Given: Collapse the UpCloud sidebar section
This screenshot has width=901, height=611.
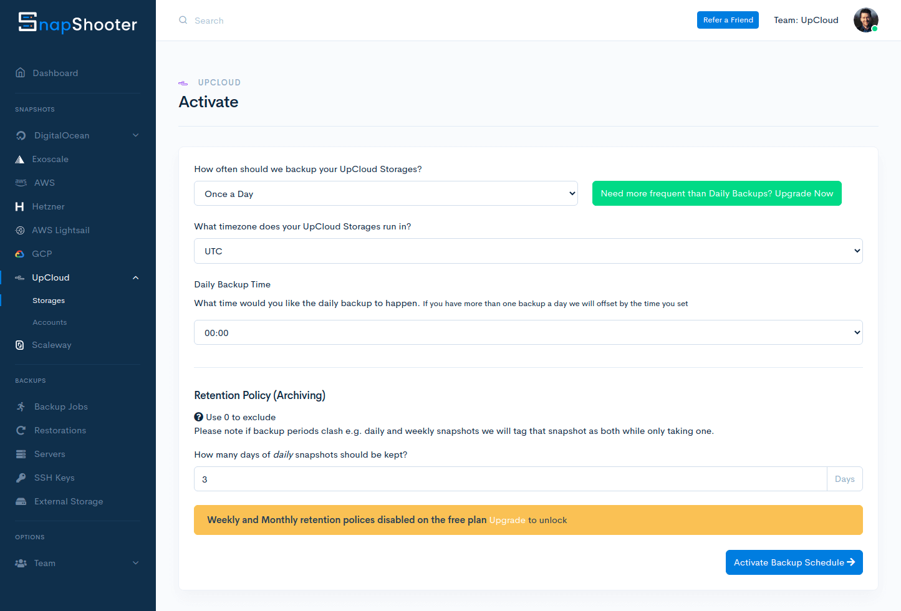Looking at the screenshot, I should pyautogui.click(x=135, y=277).
